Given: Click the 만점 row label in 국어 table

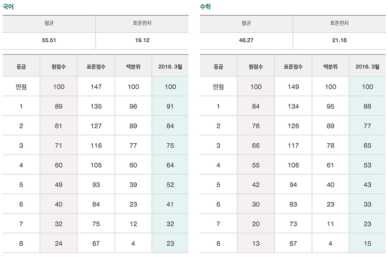Looking at the screenshot, I should [21, 87].
